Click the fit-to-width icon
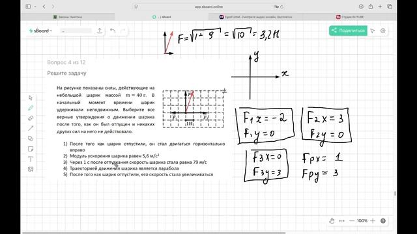 click(341, 221)
